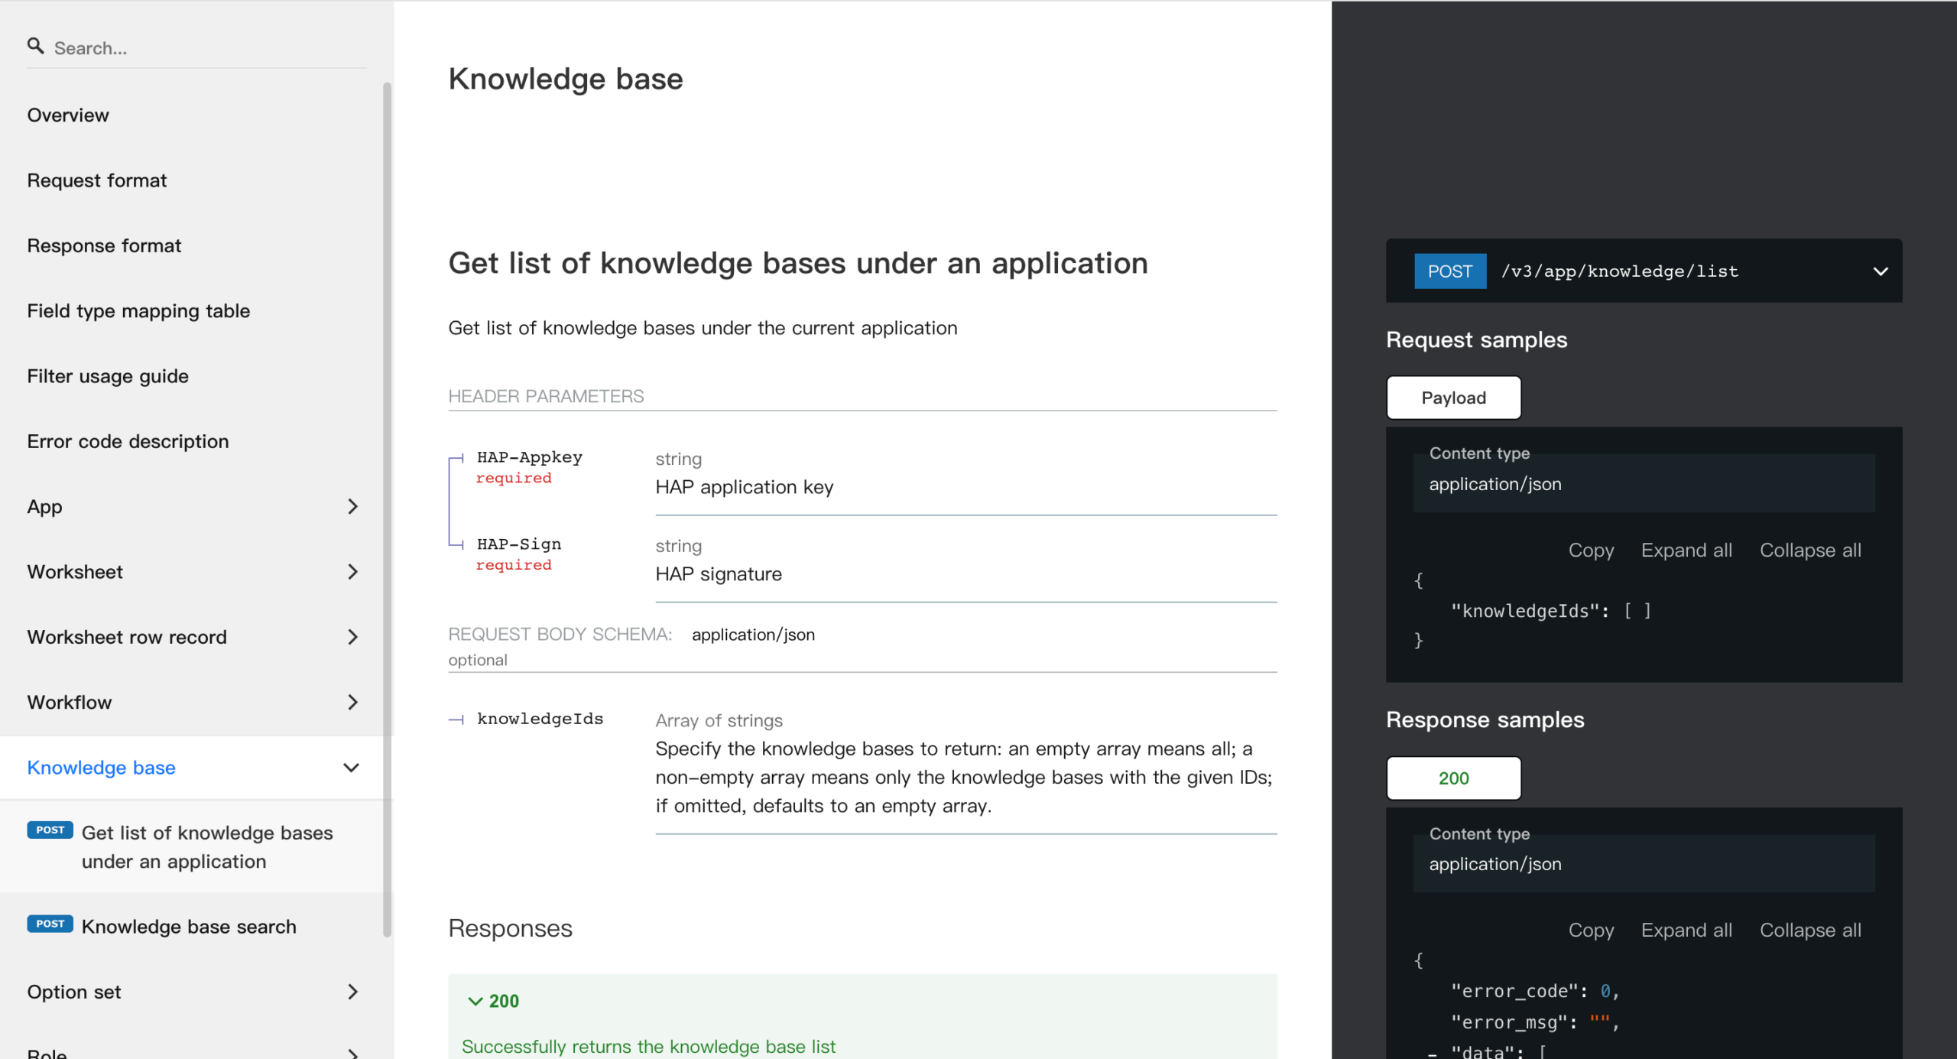Copy the response sample JSON
The height and width of the screenshot is (1059, 1957).
tap(1591, 931)
